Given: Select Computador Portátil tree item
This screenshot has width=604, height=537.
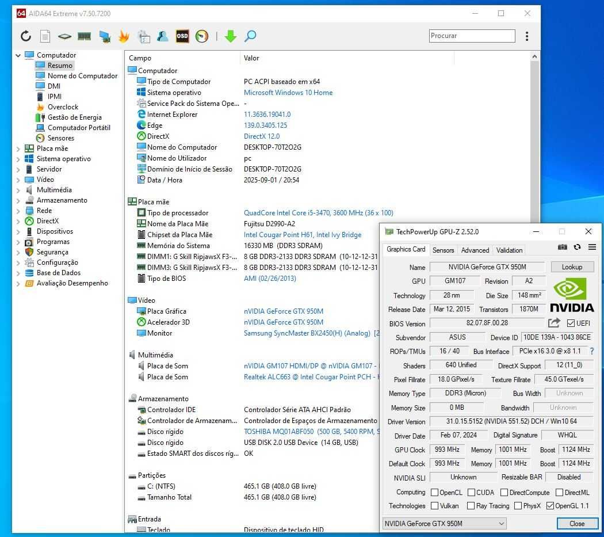Looking at the screenshot, I should [79, 128].
